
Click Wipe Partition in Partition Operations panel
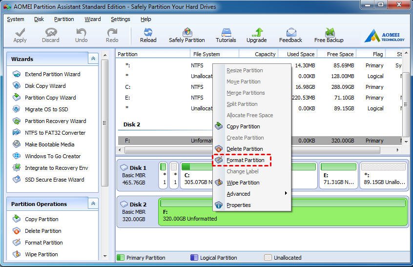coord(41,254)
